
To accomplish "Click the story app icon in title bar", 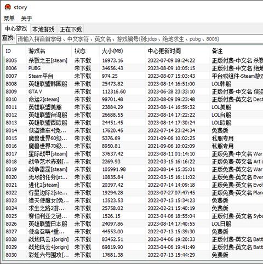I will coord(8,7).
